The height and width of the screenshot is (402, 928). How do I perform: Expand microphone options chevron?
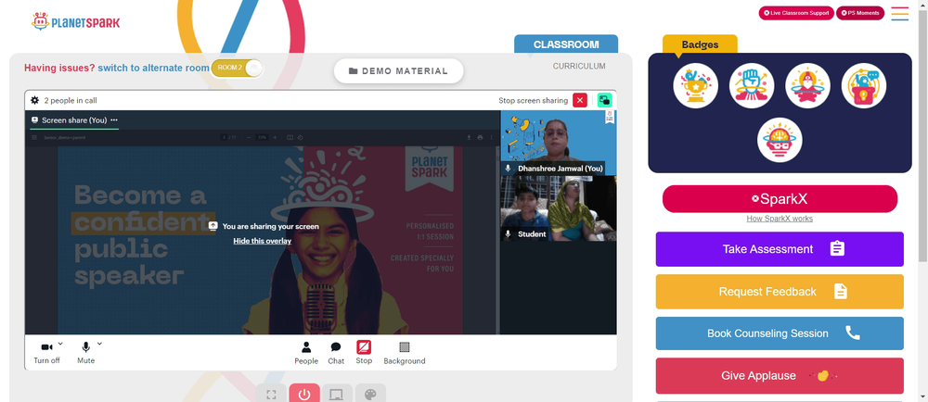pyautogui.click(x=99, y=344)
